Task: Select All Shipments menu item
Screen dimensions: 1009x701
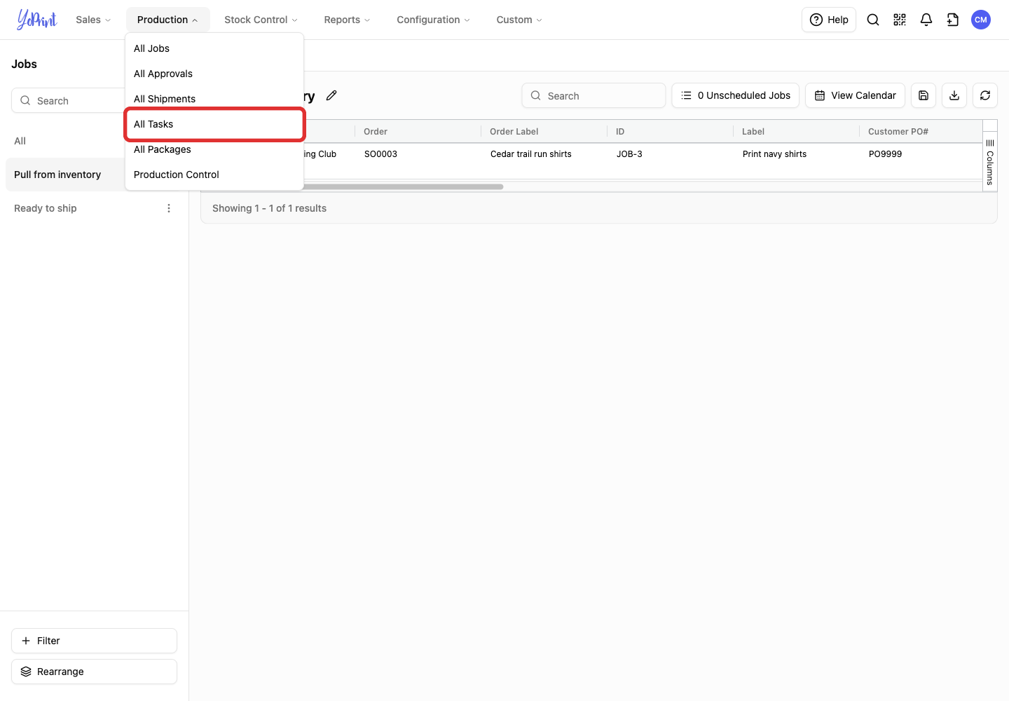Action: click(x=214, y=99)
